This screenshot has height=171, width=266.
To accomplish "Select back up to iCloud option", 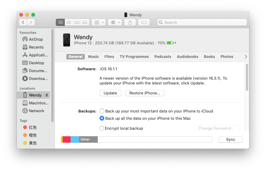I will 102,111.
